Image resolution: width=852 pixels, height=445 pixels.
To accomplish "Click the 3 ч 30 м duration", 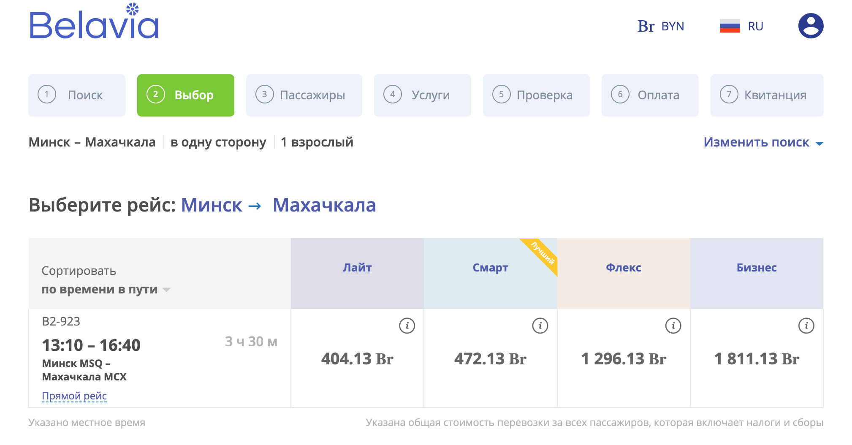I will coord(251,342).
